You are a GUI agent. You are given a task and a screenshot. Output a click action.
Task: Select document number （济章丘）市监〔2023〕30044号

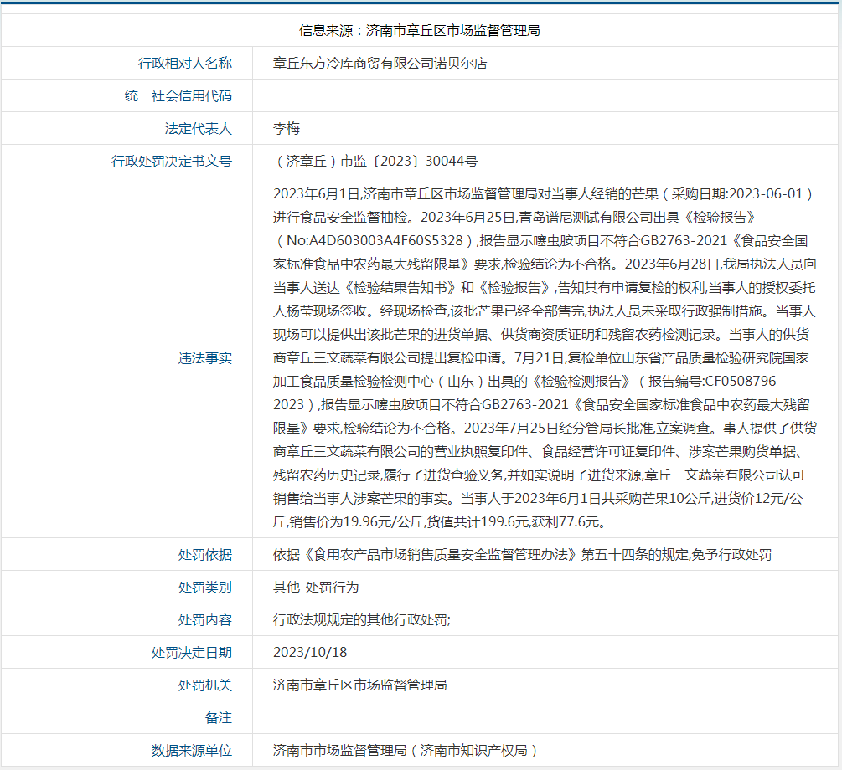[375, 161]
